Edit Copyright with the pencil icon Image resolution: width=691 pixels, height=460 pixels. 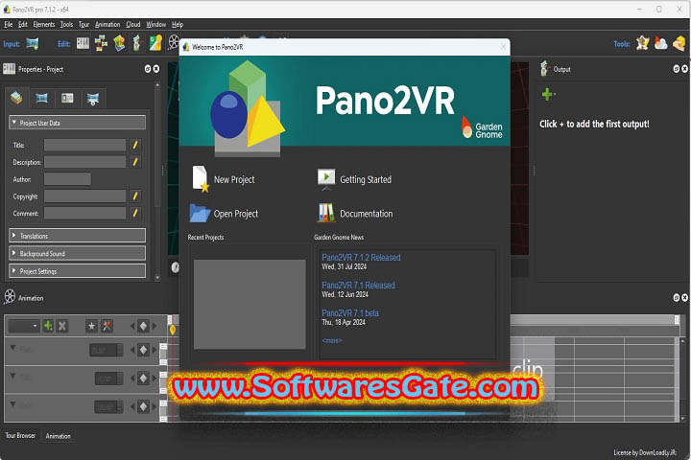click(135, 195)
